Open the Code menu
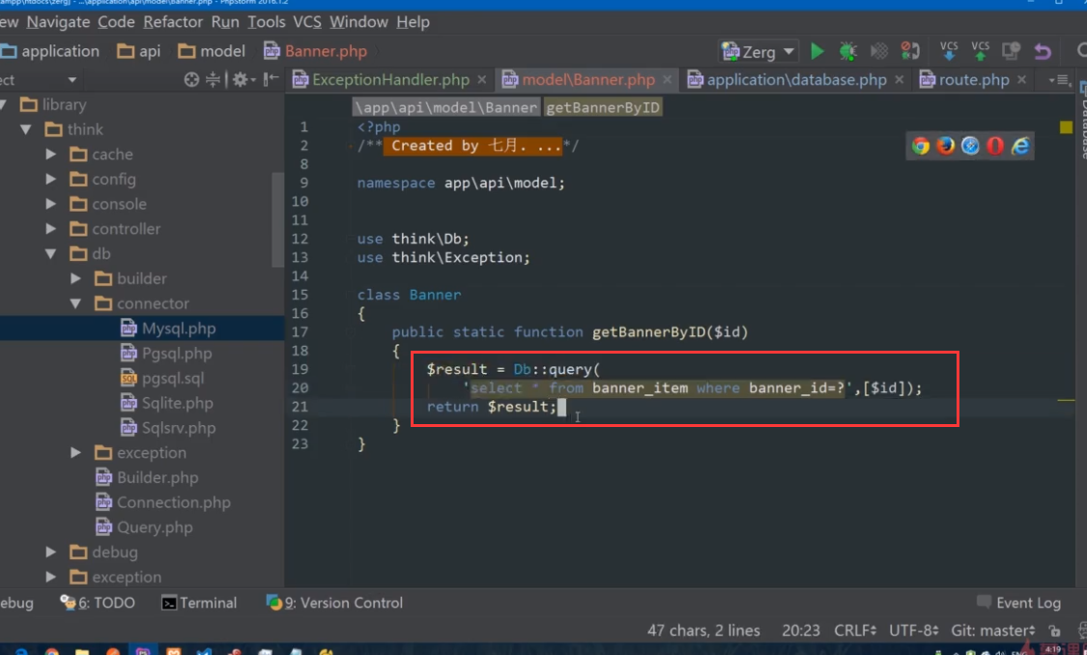The height and width of the screenshot is (655, 1087). (116, 22)
